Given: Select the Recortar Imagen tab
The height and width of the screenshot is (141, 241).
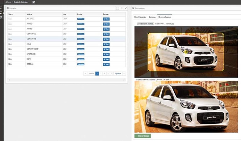Looking at the screenshot, I should pyautogui.click(x=164, y=17).
